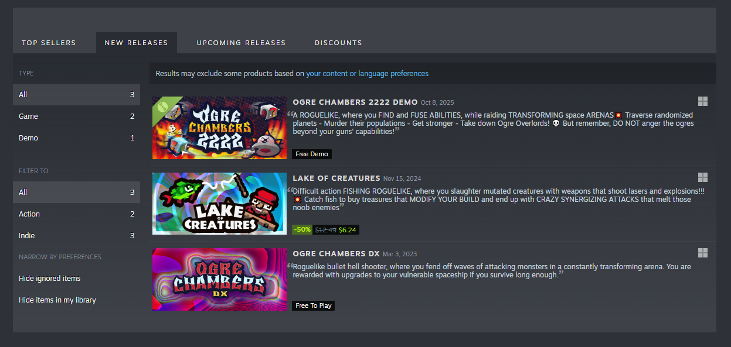Filter results to Action
731x347 pixels.
click(x=76, y=214)
